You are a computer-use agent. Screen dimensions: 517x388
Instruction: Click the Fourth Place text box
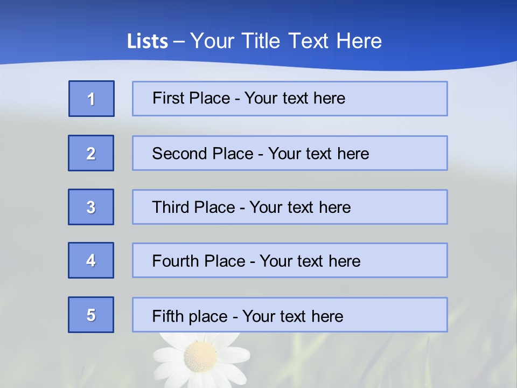(x=290, y=260)
